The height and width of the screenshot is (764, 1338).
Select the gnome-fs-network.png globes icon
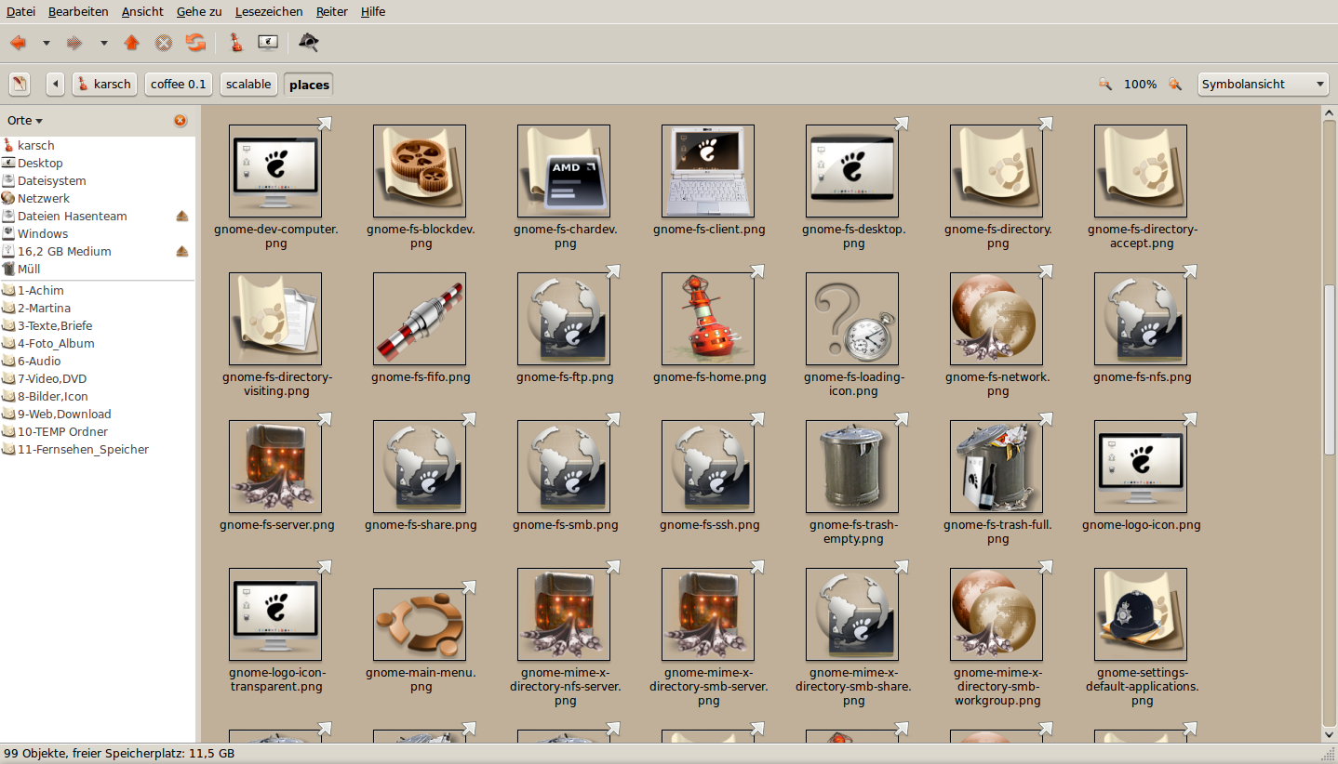click(997, 319)
